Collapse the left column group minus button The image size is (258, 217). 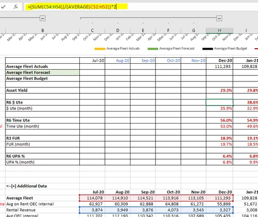(x=43, y=18)
